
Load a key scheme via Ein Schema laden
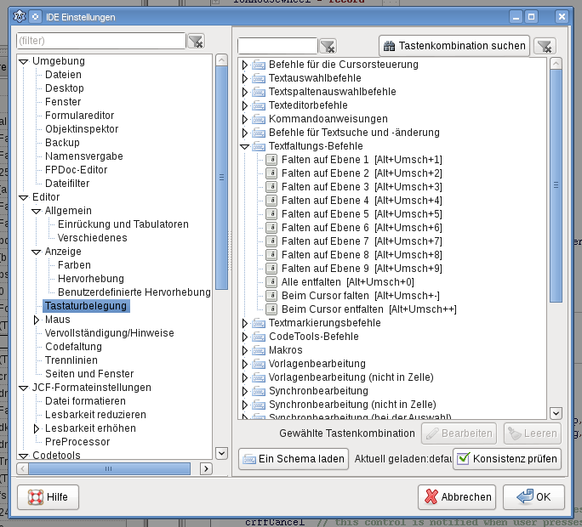[x=294, y=459]
